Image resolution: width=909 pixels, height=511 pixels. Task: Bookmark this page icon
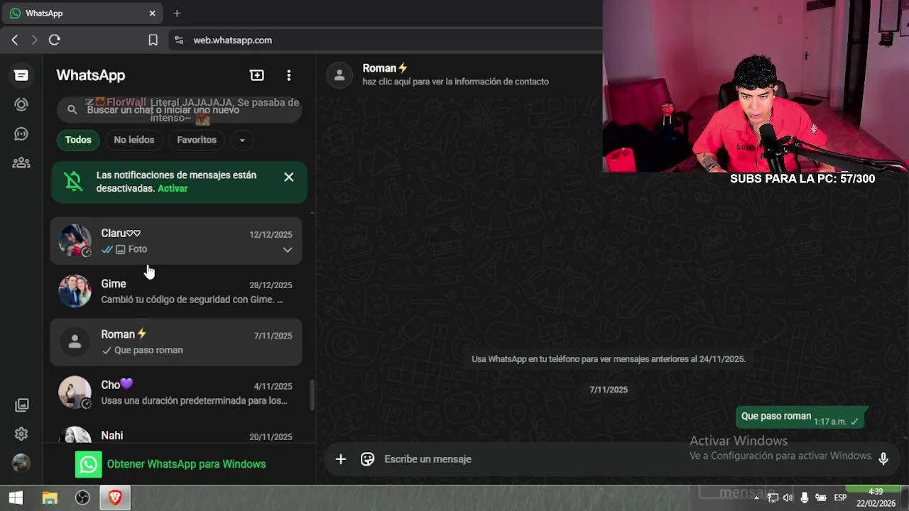tap(153, 40)
